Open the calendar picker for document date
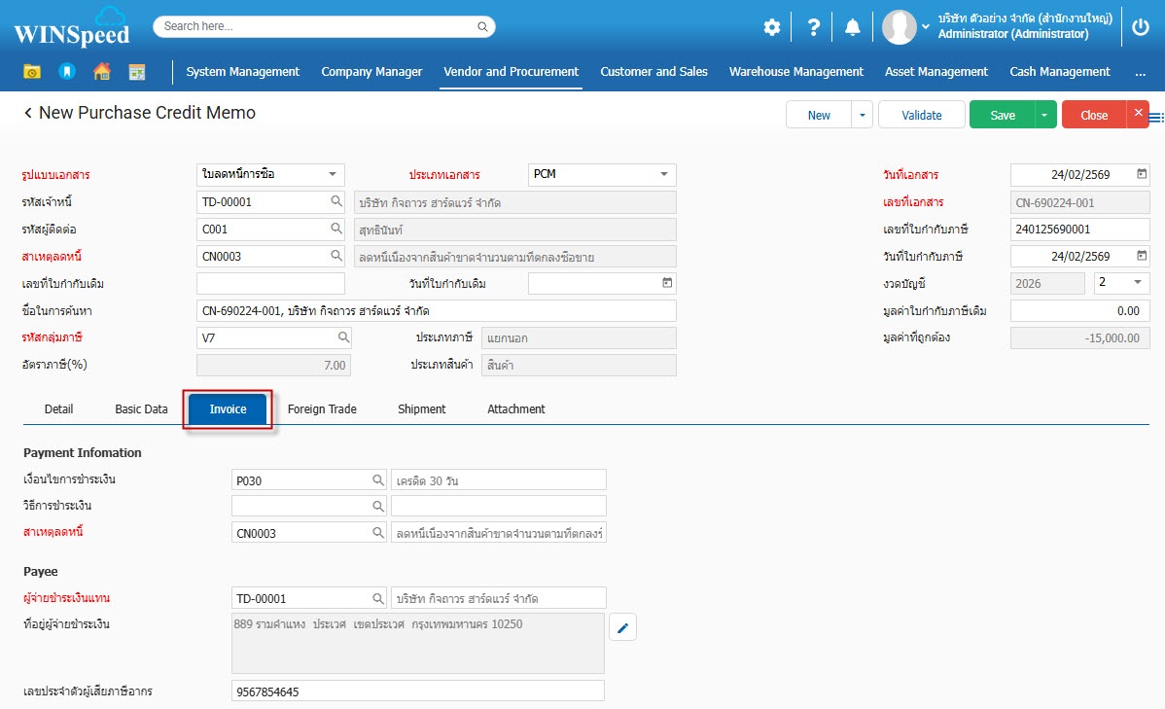Image resolution: width=1165 pixels, height=709 pixels. tap(1142, 175)
